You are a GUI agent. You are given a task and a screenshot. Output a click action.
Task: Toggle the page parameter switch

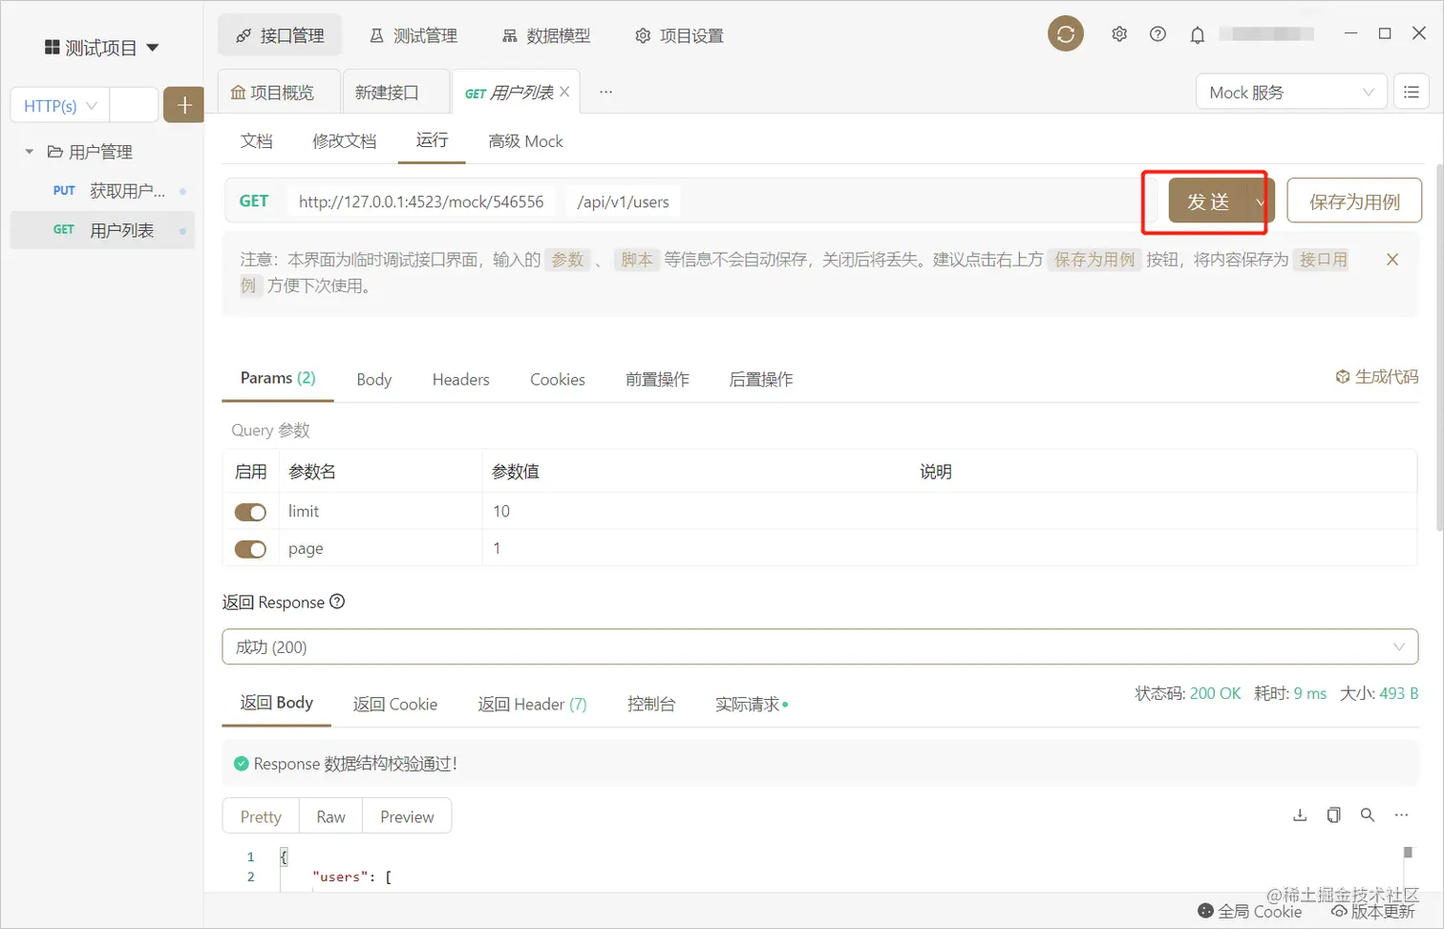tap(250, 549)
